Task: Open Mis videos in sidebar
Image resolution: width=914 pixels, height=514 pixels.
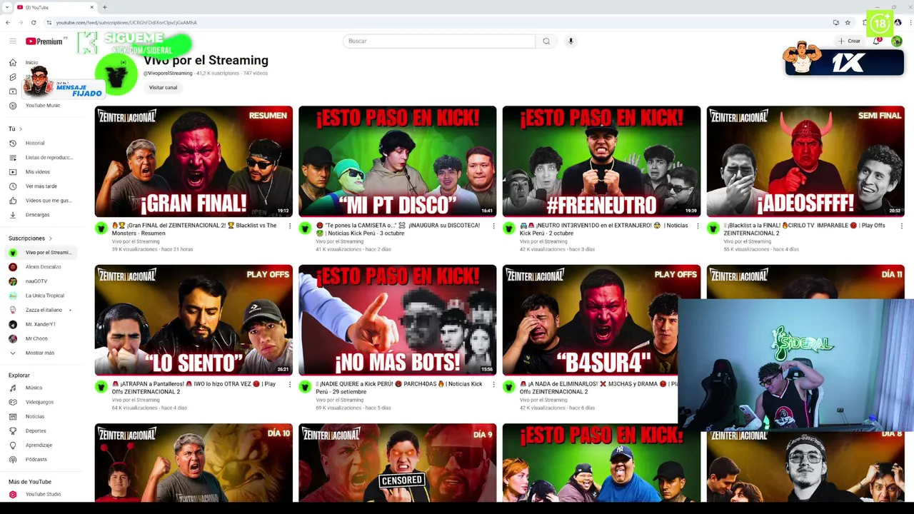Action: tap(38, 171)
